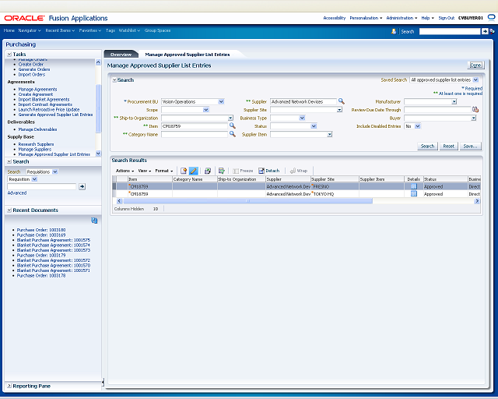Open the Supplier Site dropdown
This screenshot has width=498, height=399.
339,110
